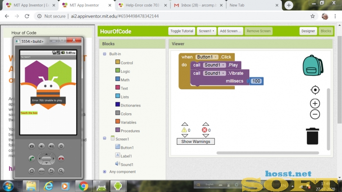Click the Blocks view button

point(326,31)
